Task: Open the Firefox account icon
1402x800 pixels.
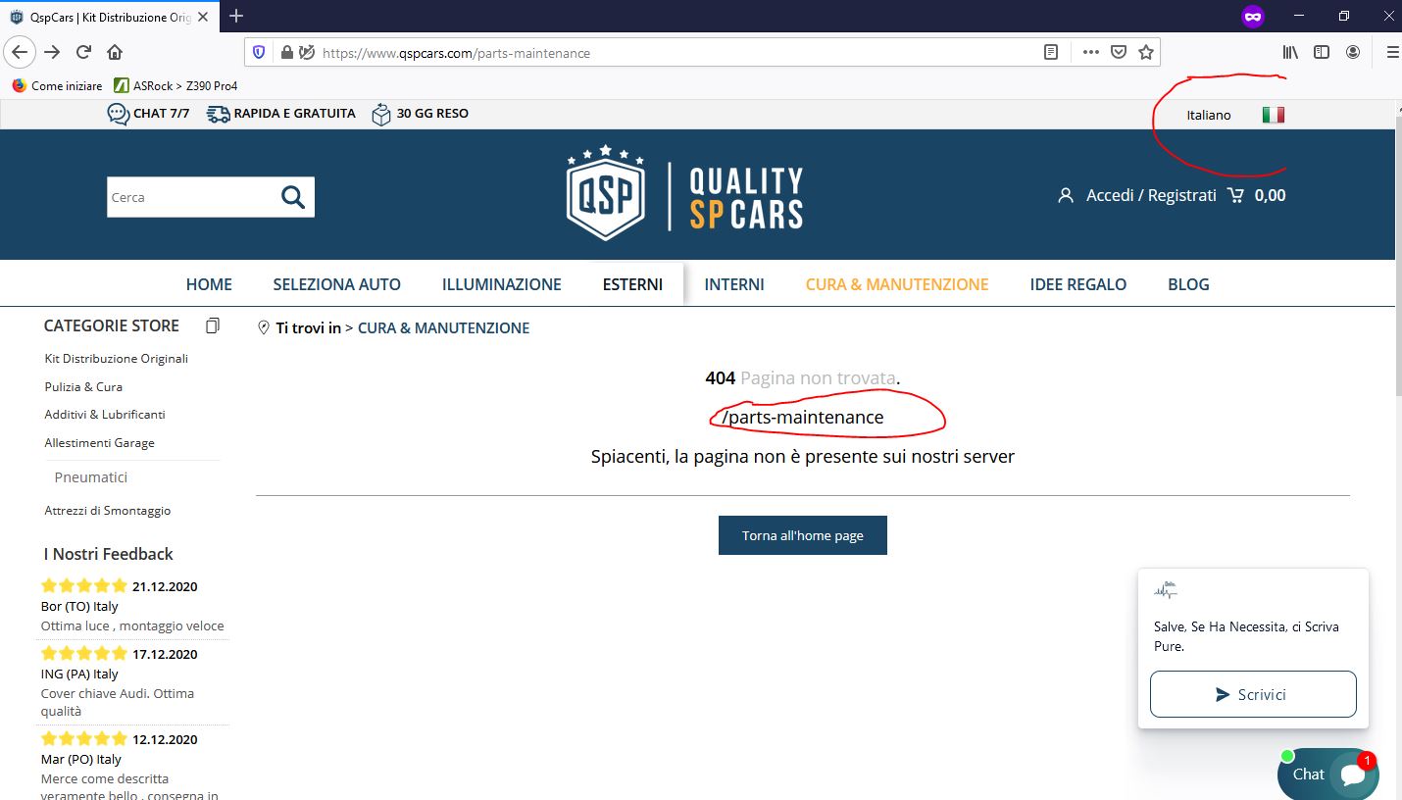Action: (x=1353, y=53)
